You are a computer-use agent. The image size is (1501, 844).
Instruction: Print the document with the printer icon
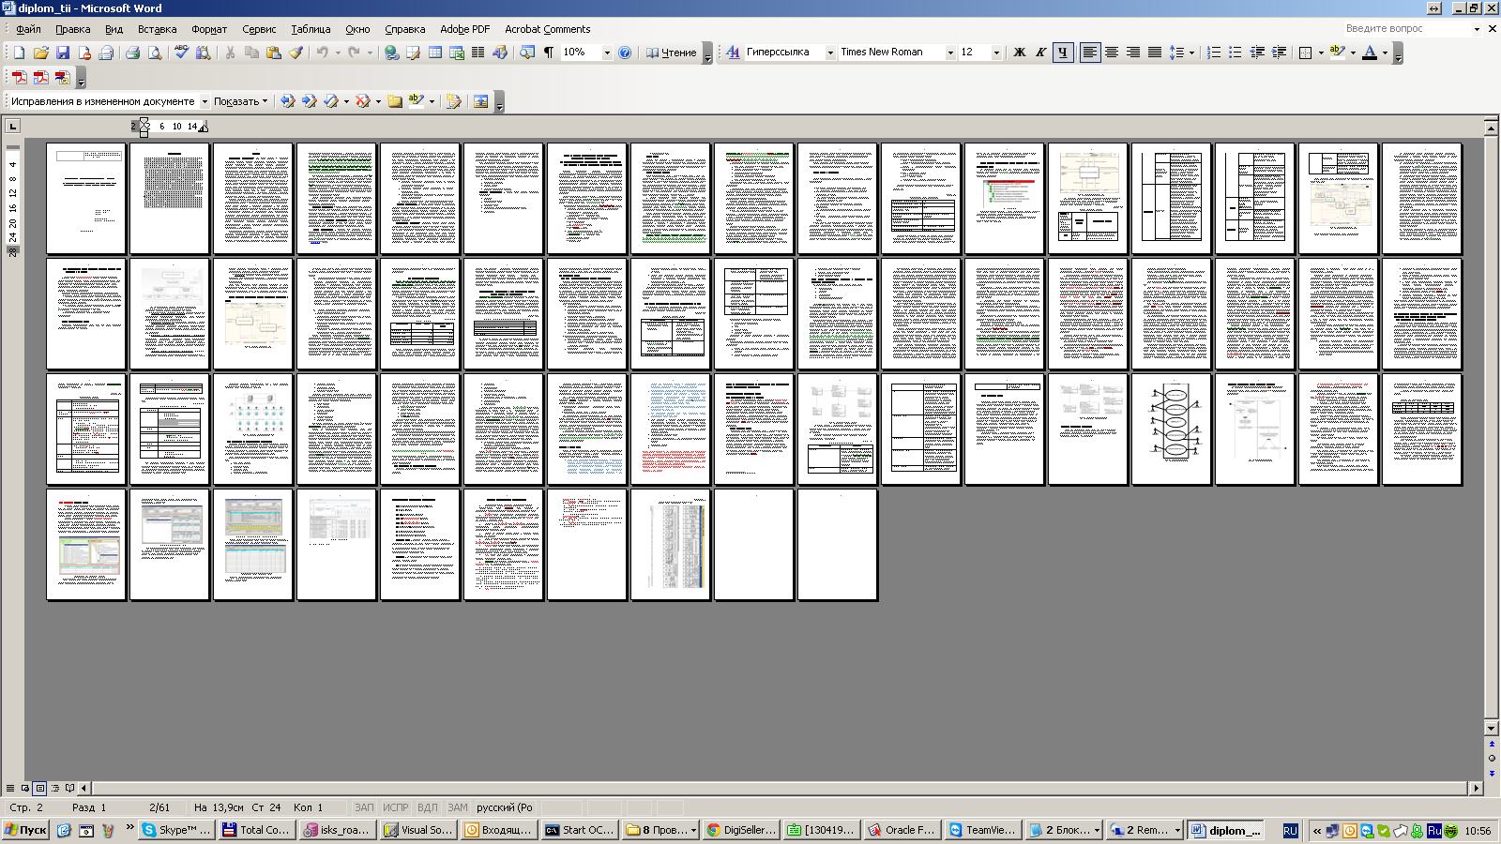132,53
